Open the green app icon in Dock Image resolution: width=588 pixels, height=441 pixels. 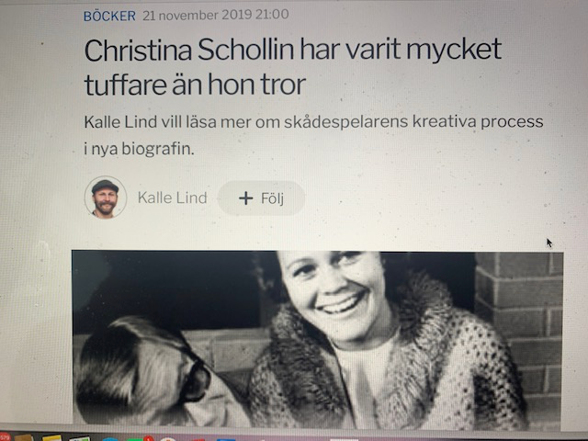point(135,439)
